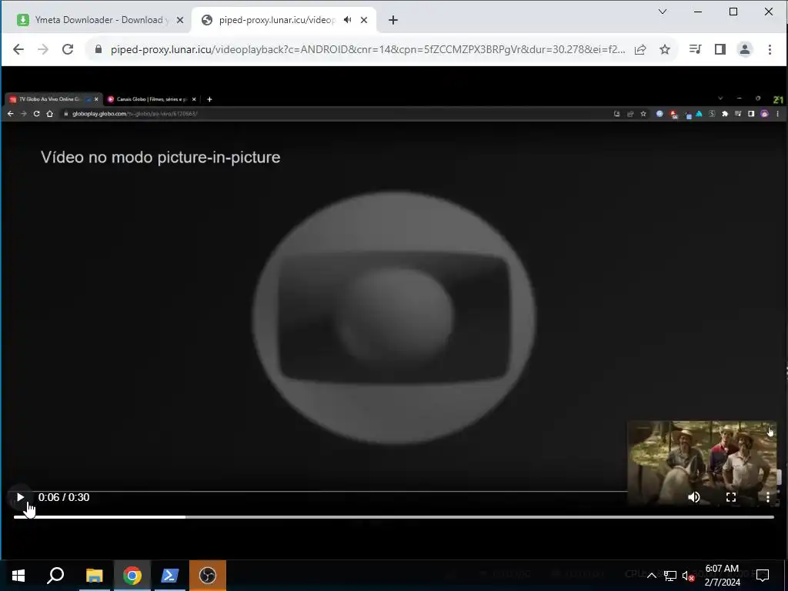View site information via the lock icon
The image size is (788, 591).
pos(98,49)
